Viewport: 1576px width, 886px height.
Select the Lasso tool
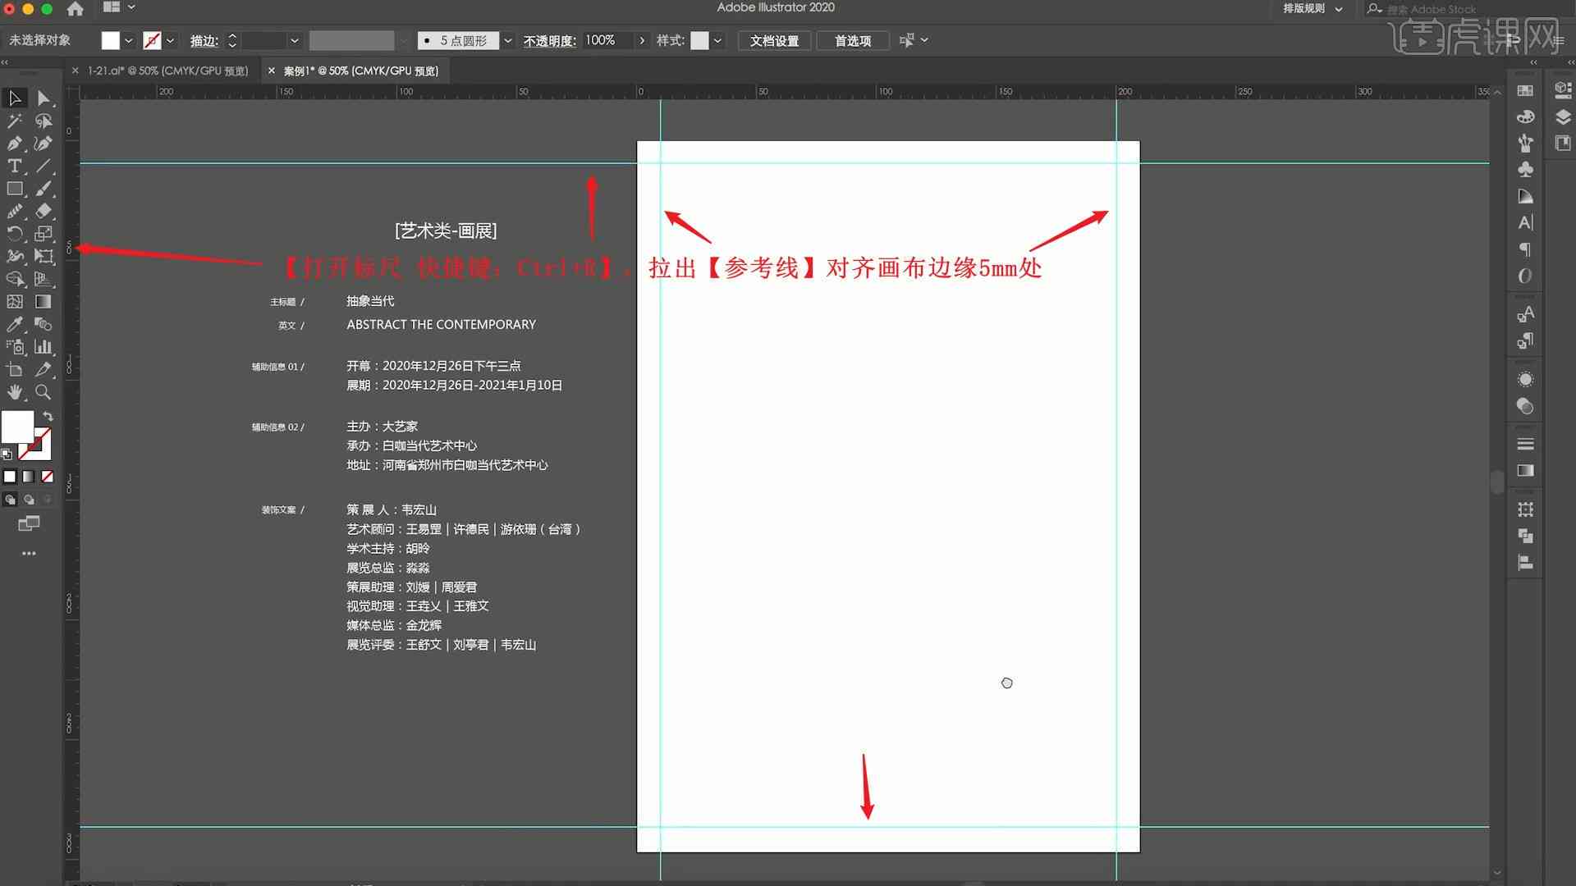pyautogui.click(x=44, y=121)
